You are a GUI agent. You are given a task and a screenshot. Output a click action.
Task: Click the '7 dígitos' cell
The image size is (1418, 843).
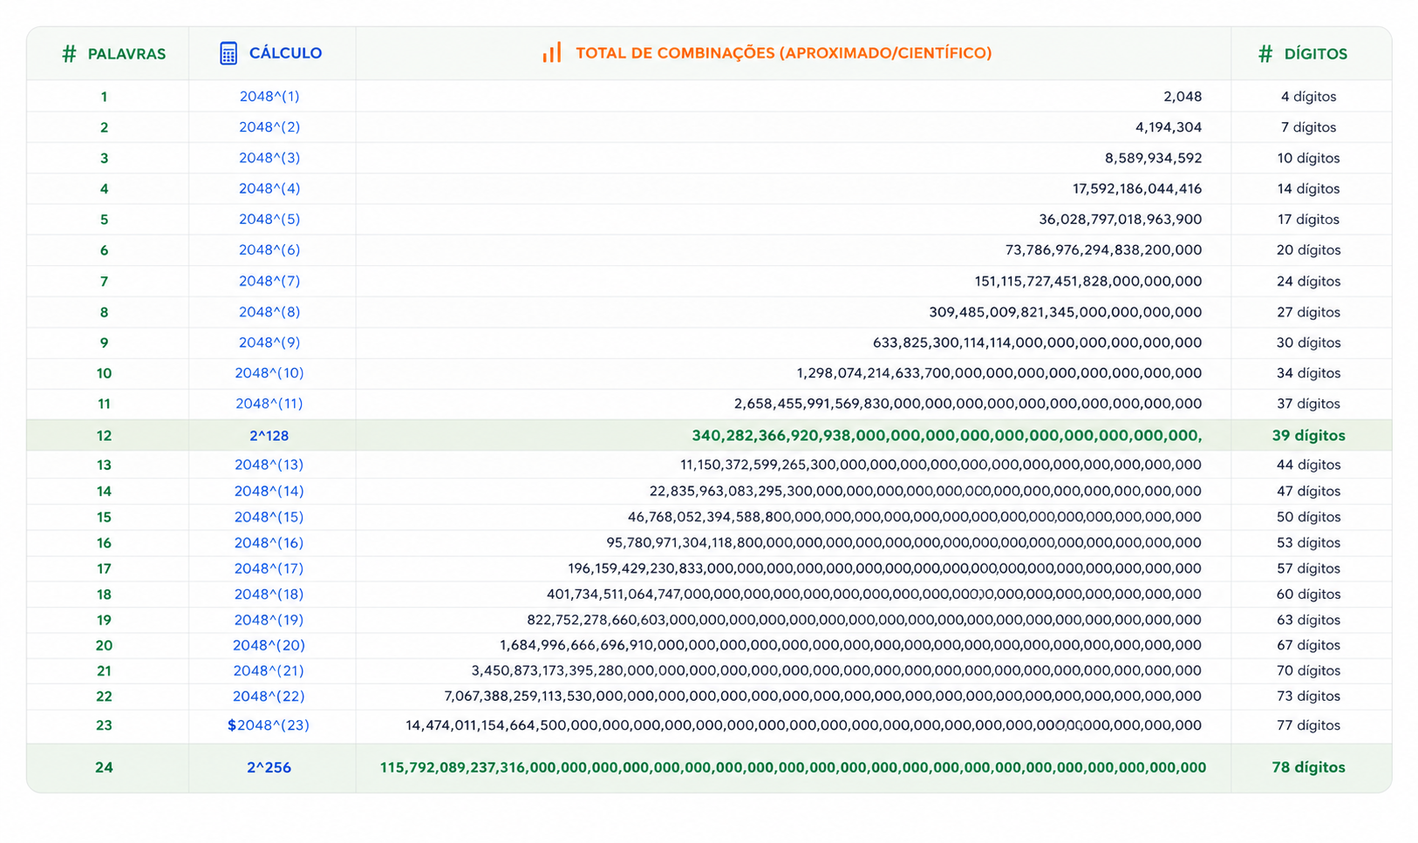click(x=1308, y=126)
